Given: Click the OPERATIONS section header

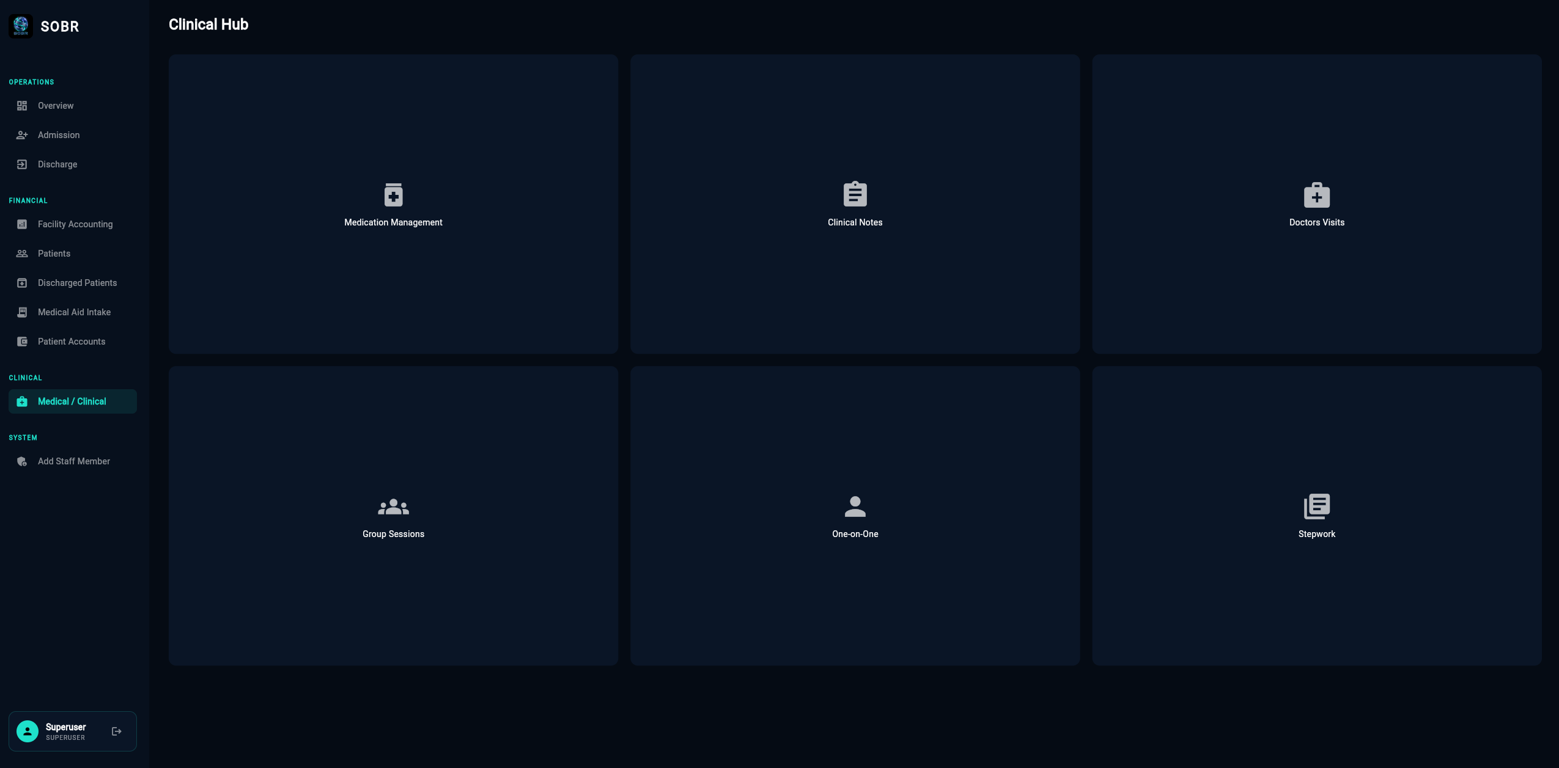Looking at the screenshot, I should (x=31, y=82).
